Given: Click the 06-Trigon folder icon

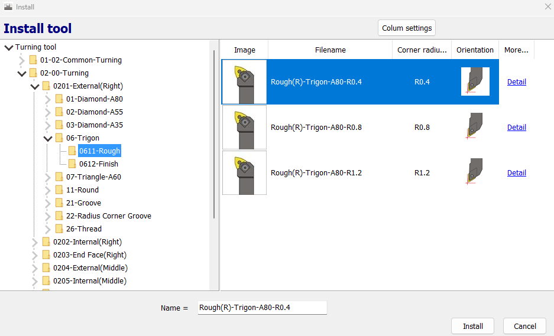Looking at the screenshot, I should tap(59, 138).
